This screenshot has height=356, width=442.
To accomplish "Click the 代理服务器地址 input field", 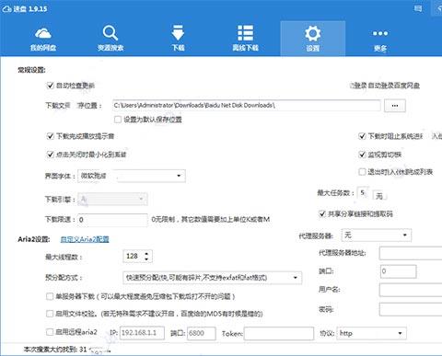I will pyautogui.click(x=411, y=253).
